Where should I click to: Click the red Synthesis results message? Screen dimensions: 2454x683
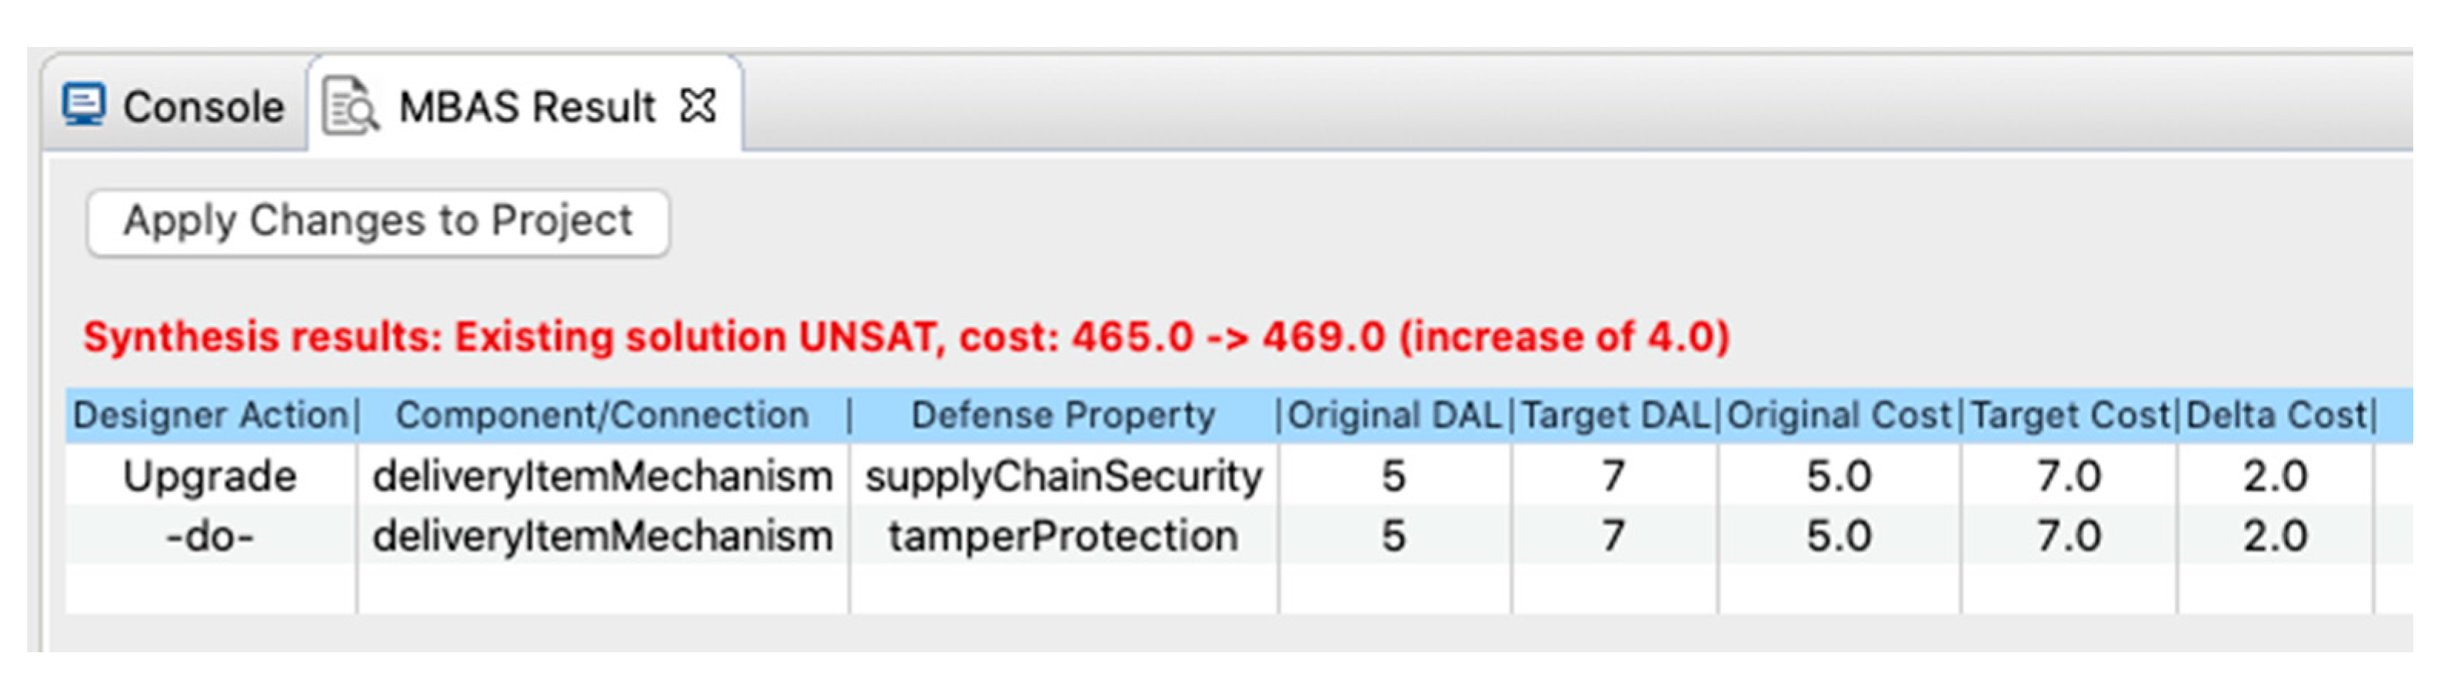[905, 337]
